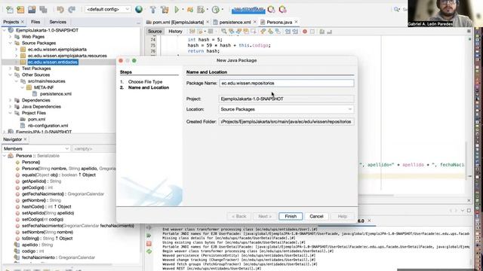Click the Save All toolbar icon
This screenshot has width=483, height=271.
pos(43,10)
